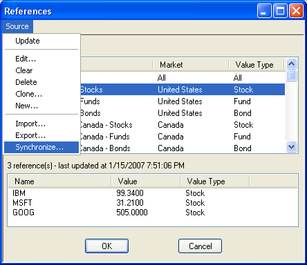Image resolution: width=307 pixels, height=265 pixels.
Task: Choose Update from Source menu
Action: tap(41, 41)
